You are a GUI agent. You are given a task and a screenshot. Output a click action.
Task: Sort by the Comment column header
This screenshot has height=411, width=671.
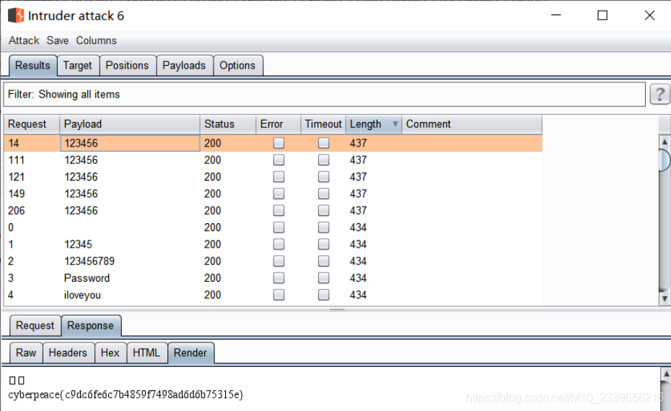pyautogui.click(x=472, y=124)
